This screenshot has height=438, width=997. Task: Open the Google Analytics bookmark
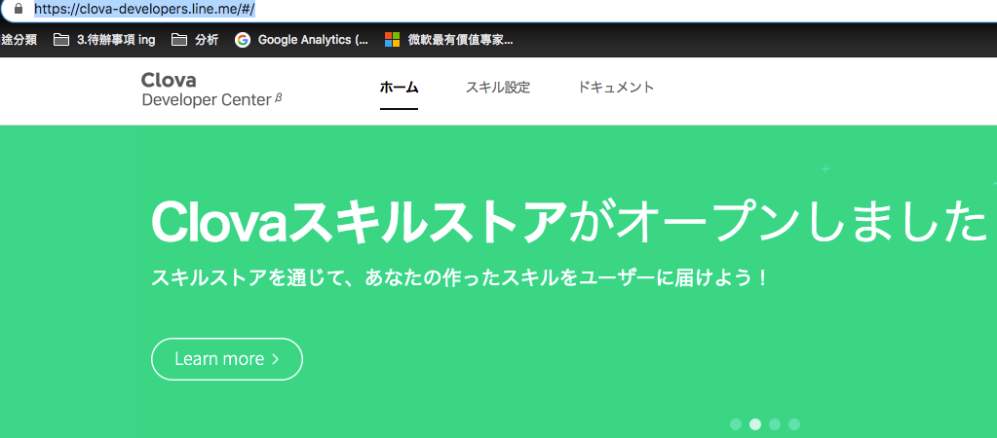[301, 40]
